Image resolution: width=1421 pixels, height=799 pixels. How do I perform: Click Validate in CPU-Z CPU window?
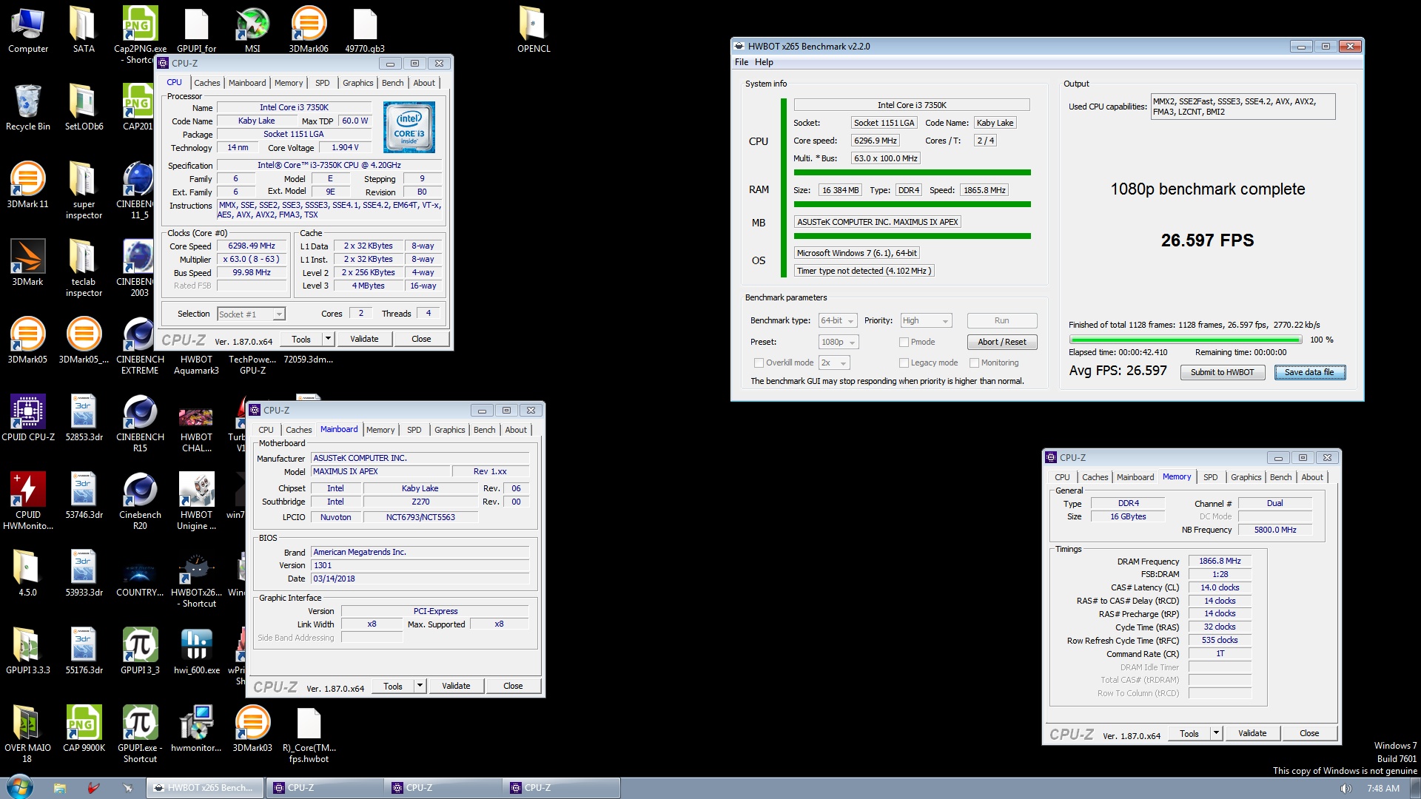click(x=364, y=339)
